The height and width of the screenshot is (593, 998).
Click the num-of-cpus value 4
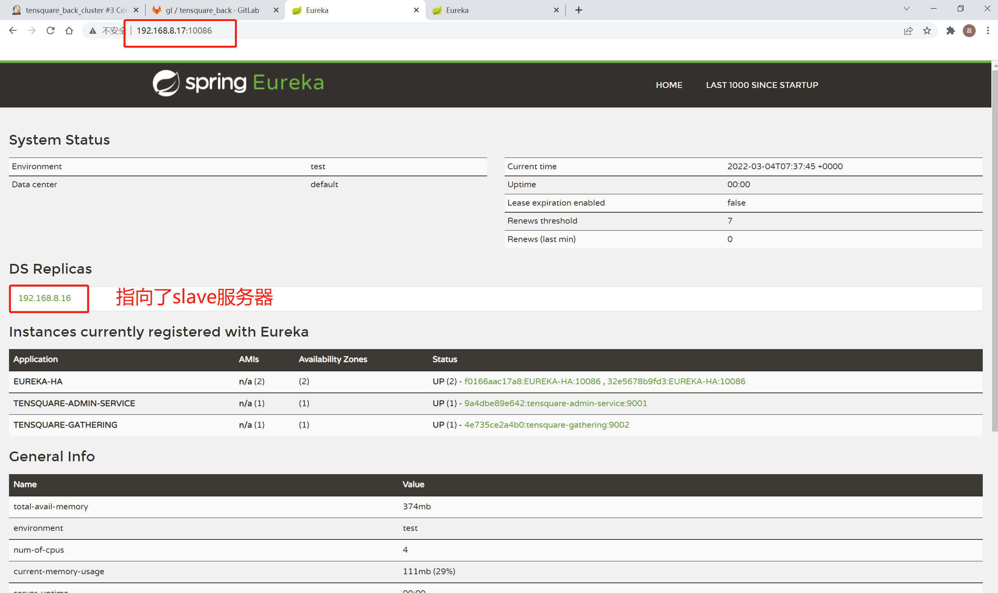point(405,550)
